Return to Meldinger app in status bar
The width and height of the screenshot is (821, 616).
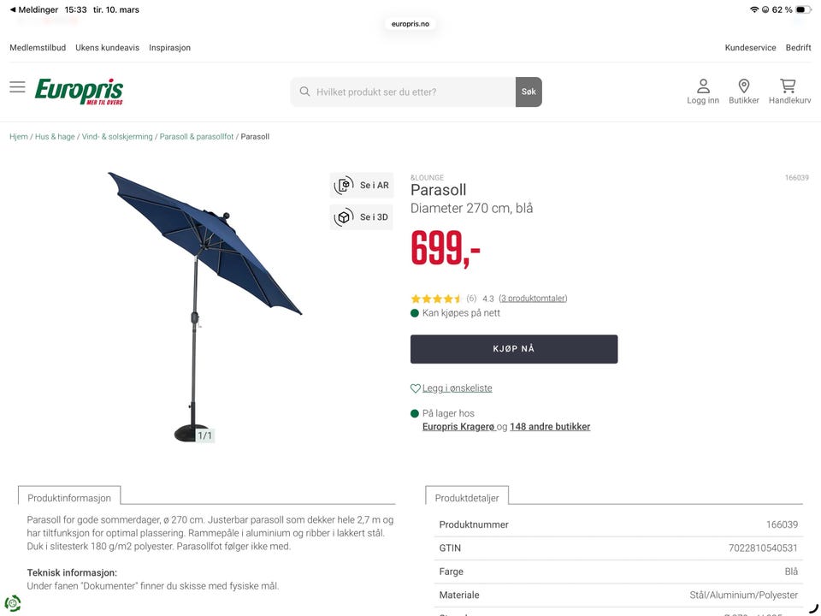pos(33,9)
